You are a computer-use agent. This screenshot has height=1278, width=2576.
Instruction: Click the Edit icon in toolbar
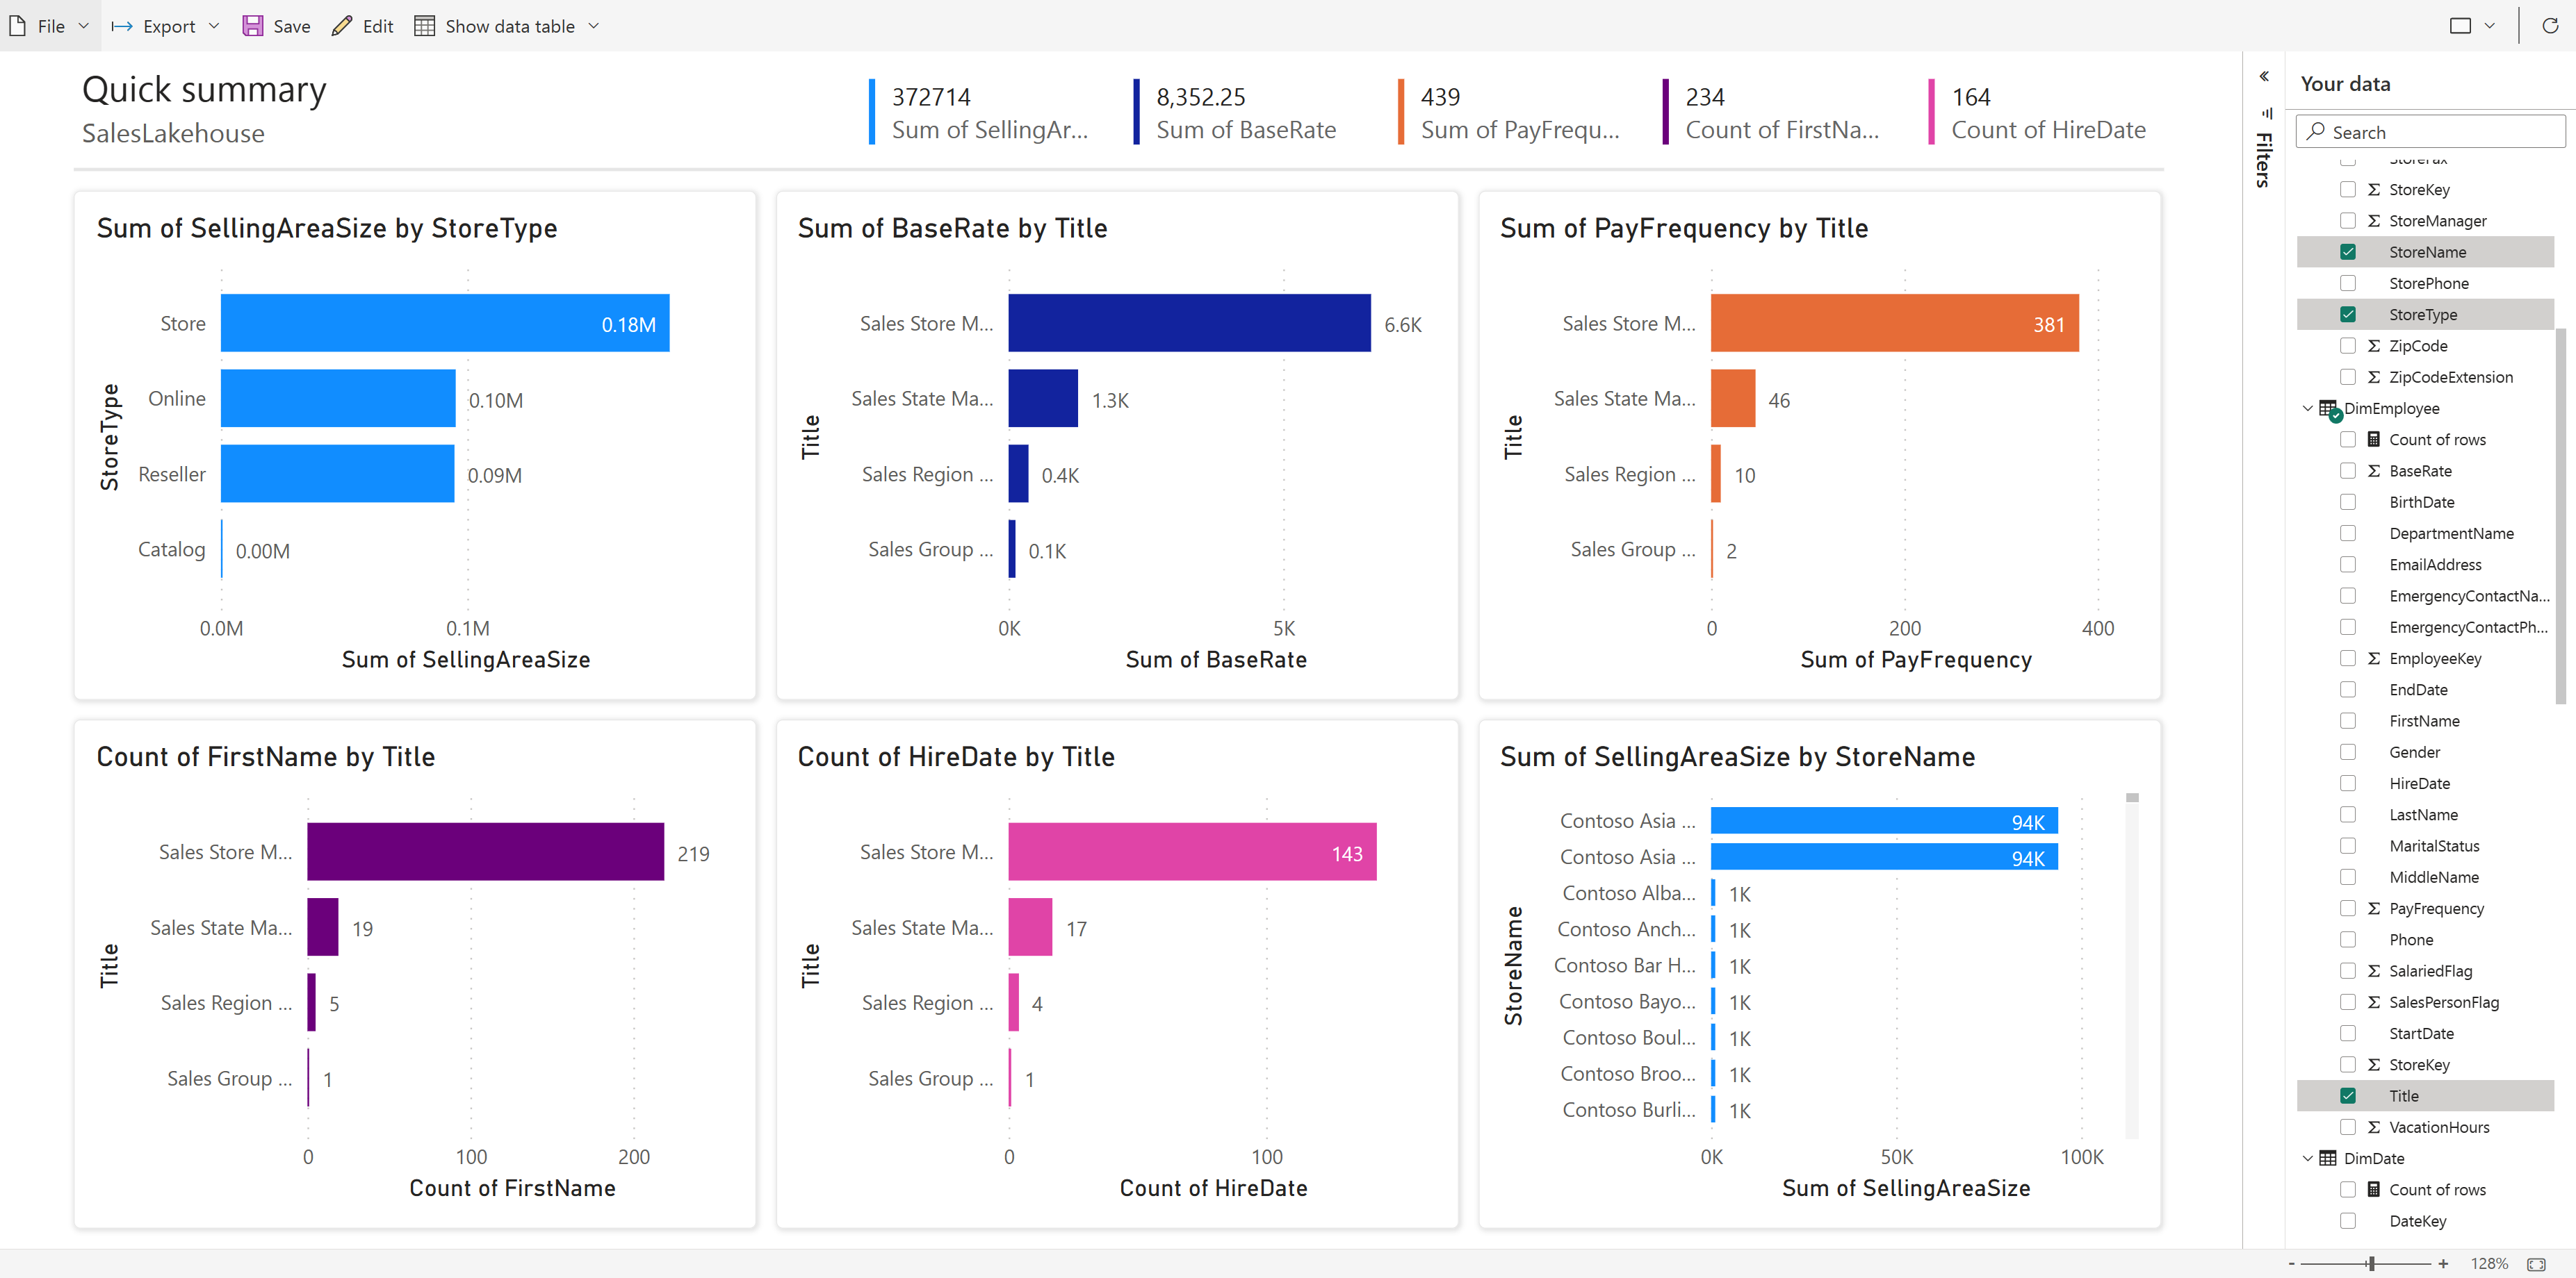click(x=340, y=24)
